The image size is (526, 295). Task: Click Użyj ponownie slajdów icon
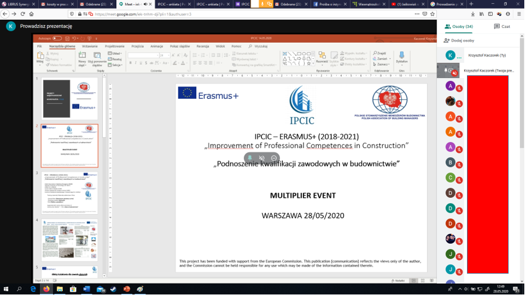tap(97, 56)
